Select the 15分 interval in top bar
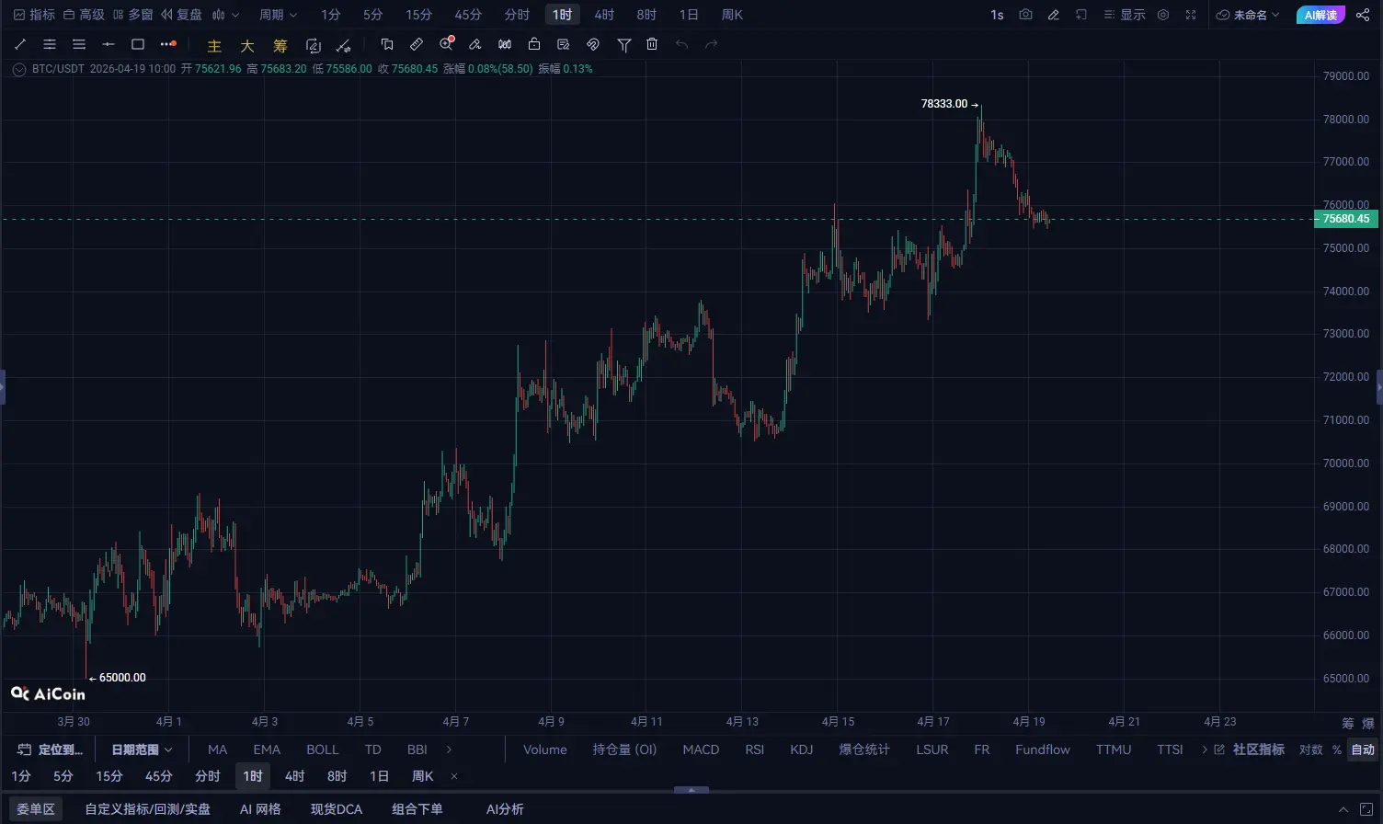This screenshot has height=824, width=1383. pos(418,15)
